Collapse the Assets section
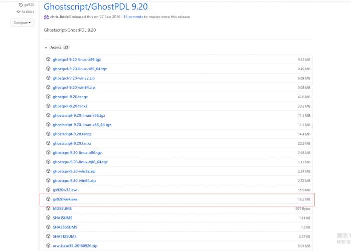 pos(46,48)
